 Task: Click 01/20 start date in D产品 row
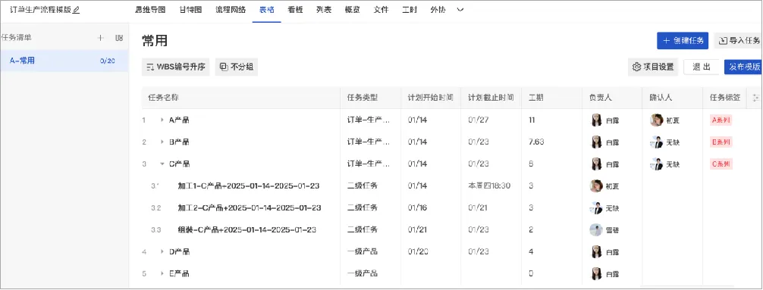(x=417, y=251)
